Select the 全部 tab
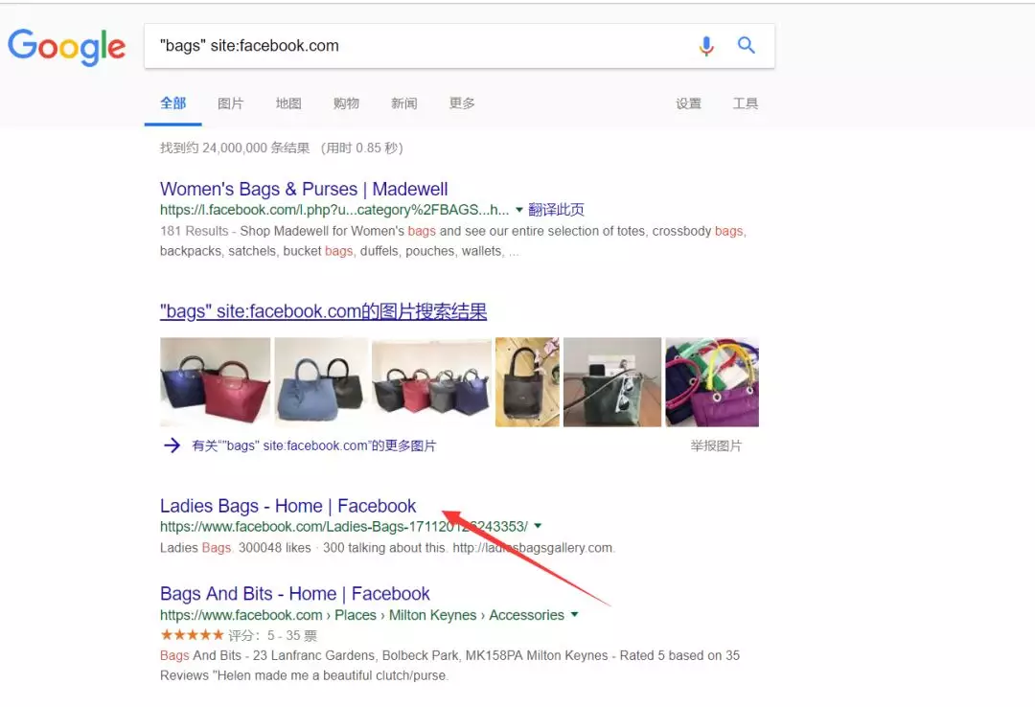The image size is (1035, 707). pos(172,103)
